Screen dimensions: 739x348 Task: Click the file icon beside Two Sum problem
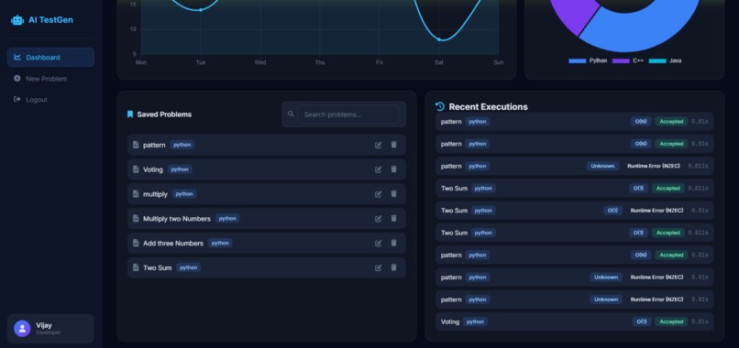(136, 267)
